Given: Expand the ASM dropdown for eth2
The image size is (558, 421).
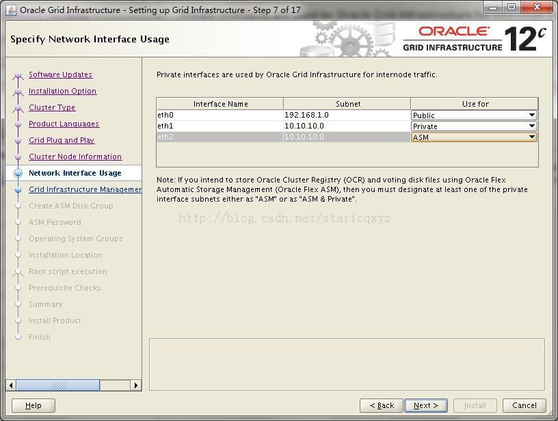Looking at the screenshot, I should [474, 137].
